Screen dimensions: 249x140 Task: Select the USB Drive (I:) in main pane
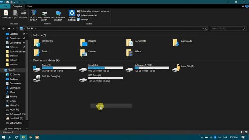pyautogui.click(x=101, y=78)
